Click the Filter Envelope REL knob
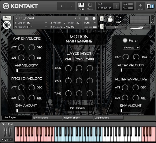 click(136, 98)
